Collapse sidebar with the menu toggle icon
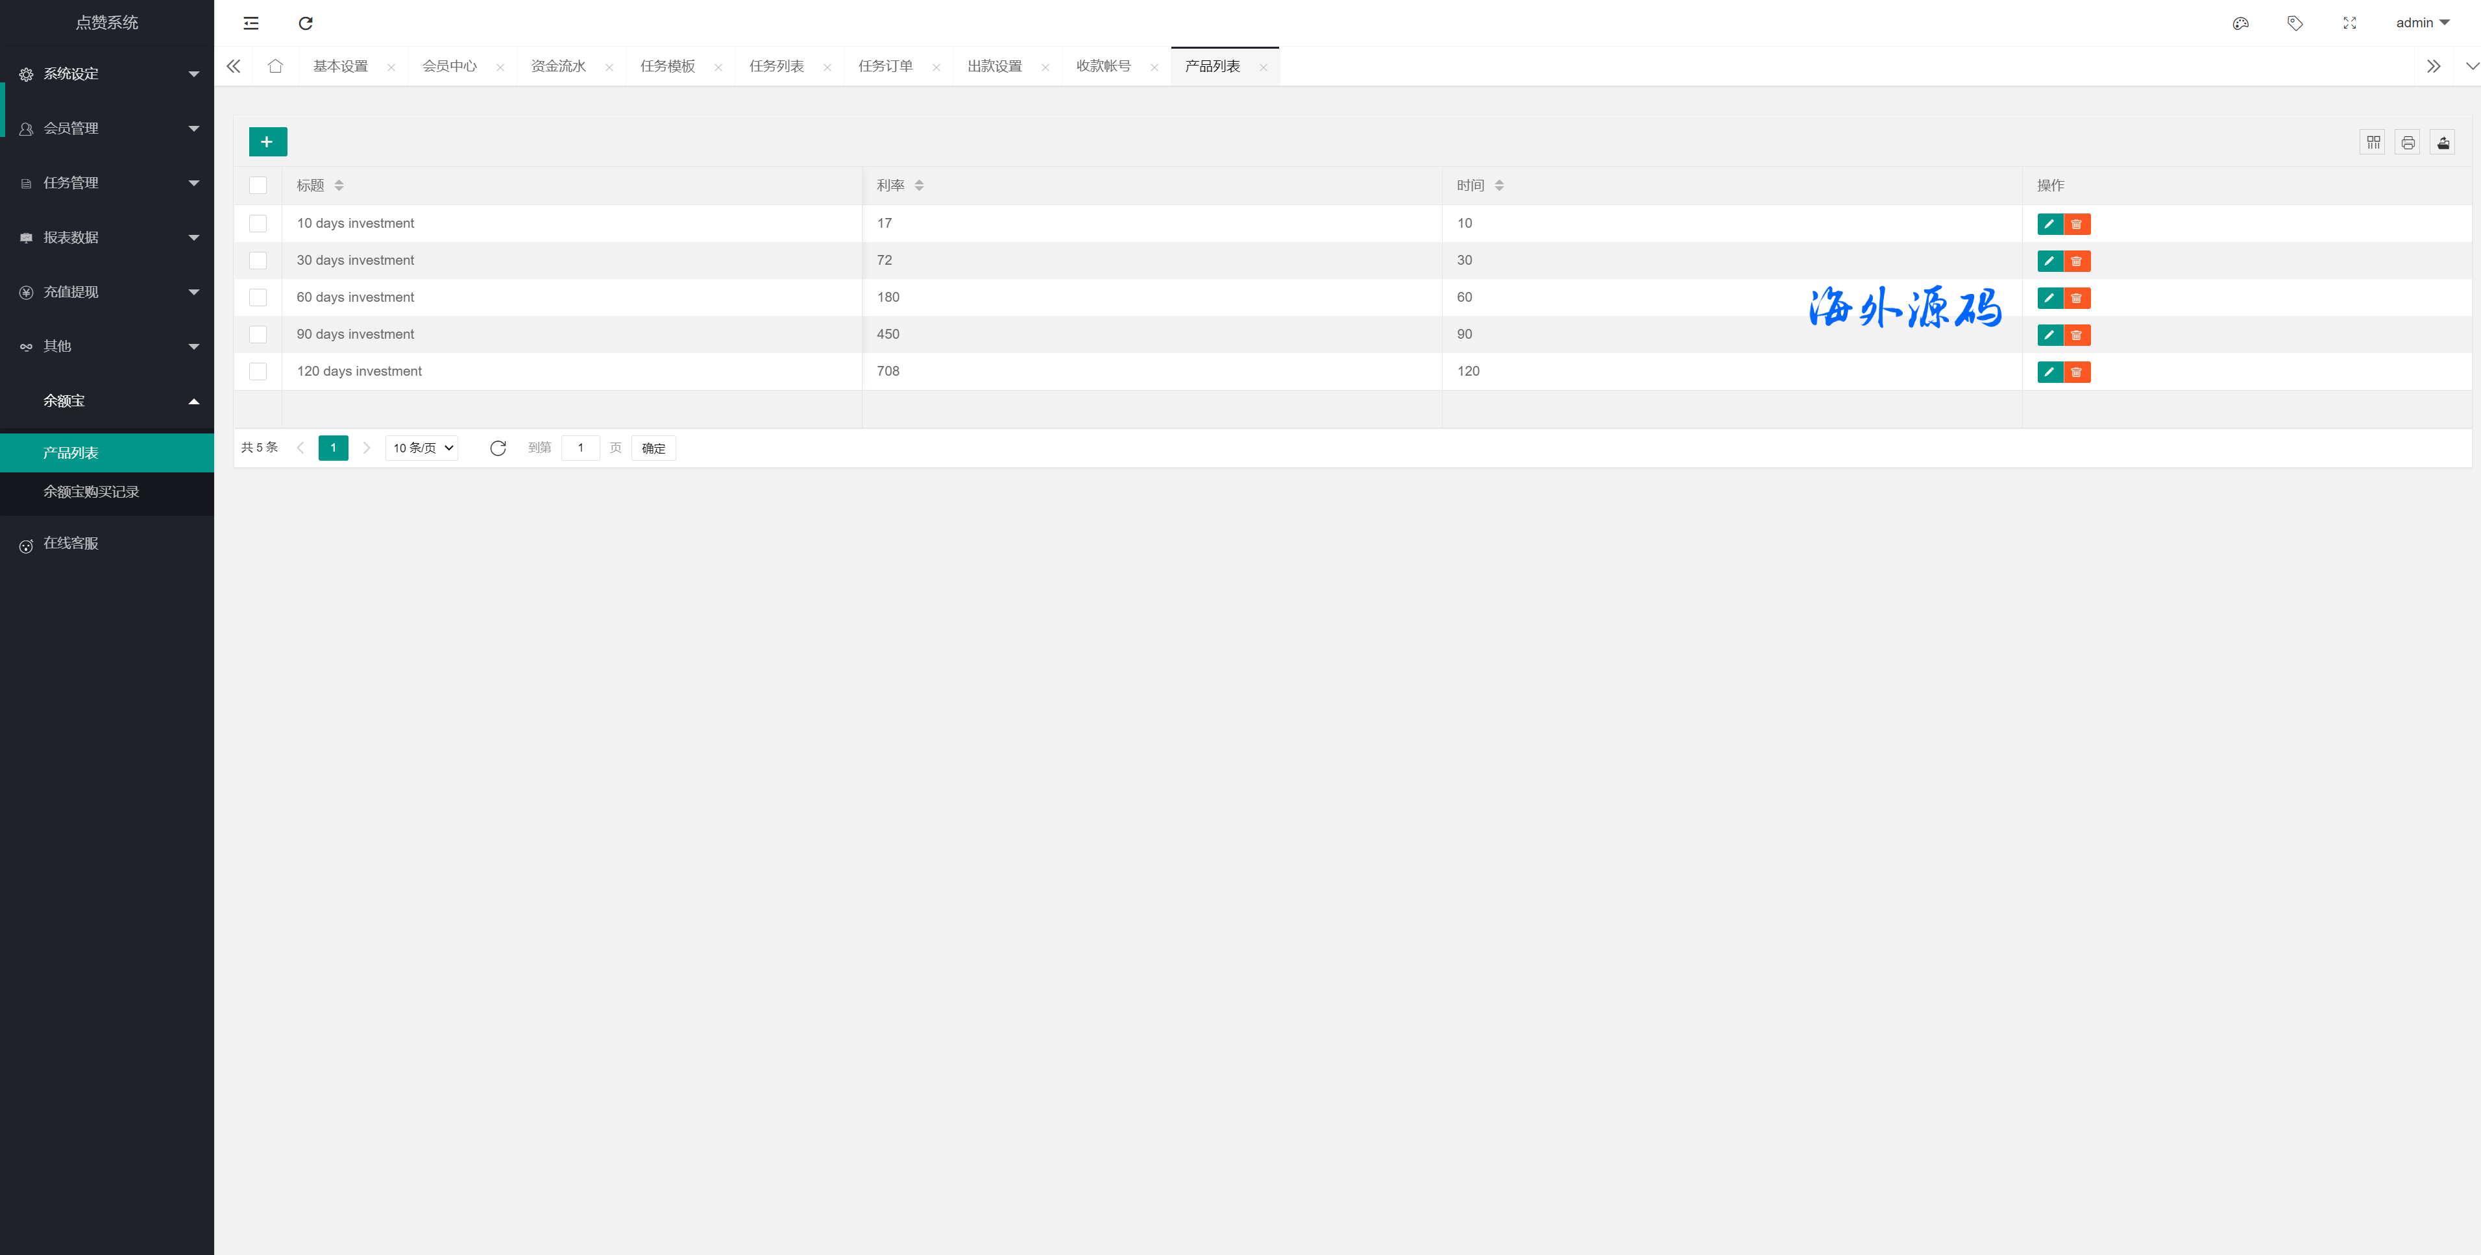Viewport: 2481px width, 1255px height. 251,23
